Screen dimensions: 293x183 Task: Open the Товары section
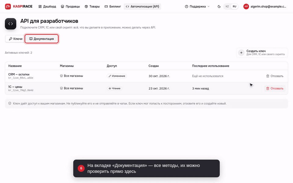(92, 6)
